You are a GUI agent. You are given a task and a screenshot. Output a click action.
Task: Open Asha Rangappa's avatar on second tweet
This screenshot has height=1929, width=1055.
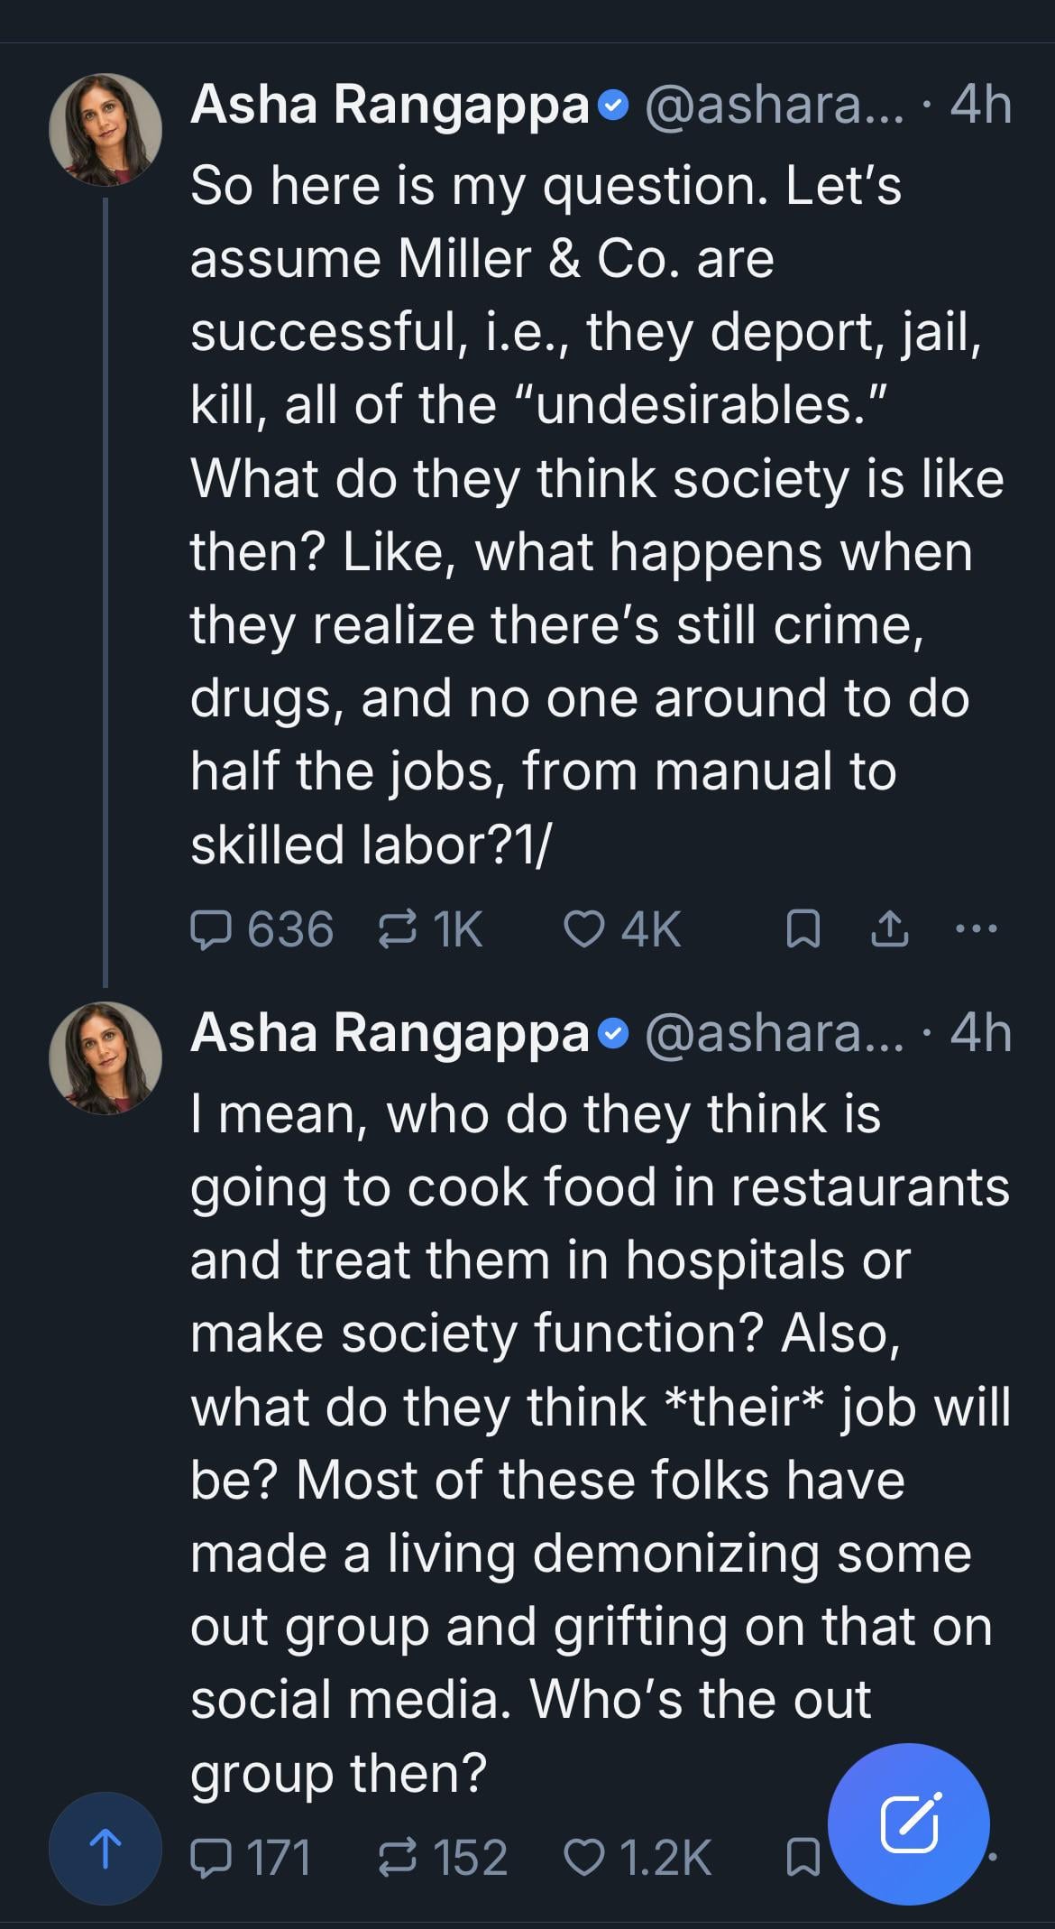point(105,1057)
